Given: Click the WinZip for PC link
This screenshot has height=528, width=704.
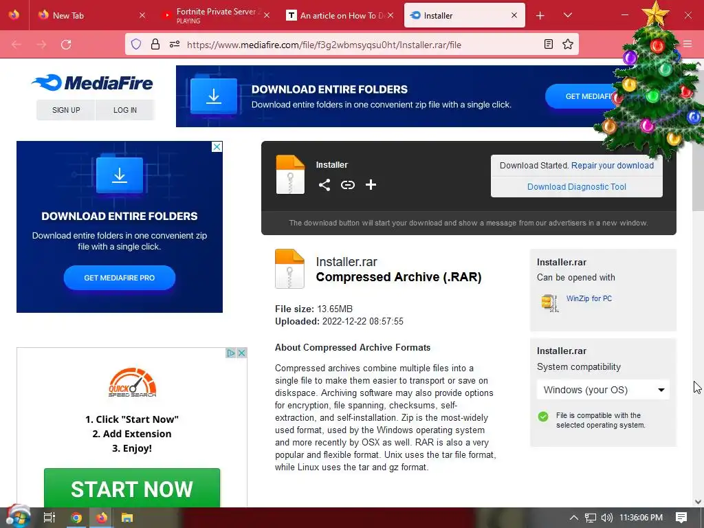Looking at the screenshot, I should [x=589, y=298].
